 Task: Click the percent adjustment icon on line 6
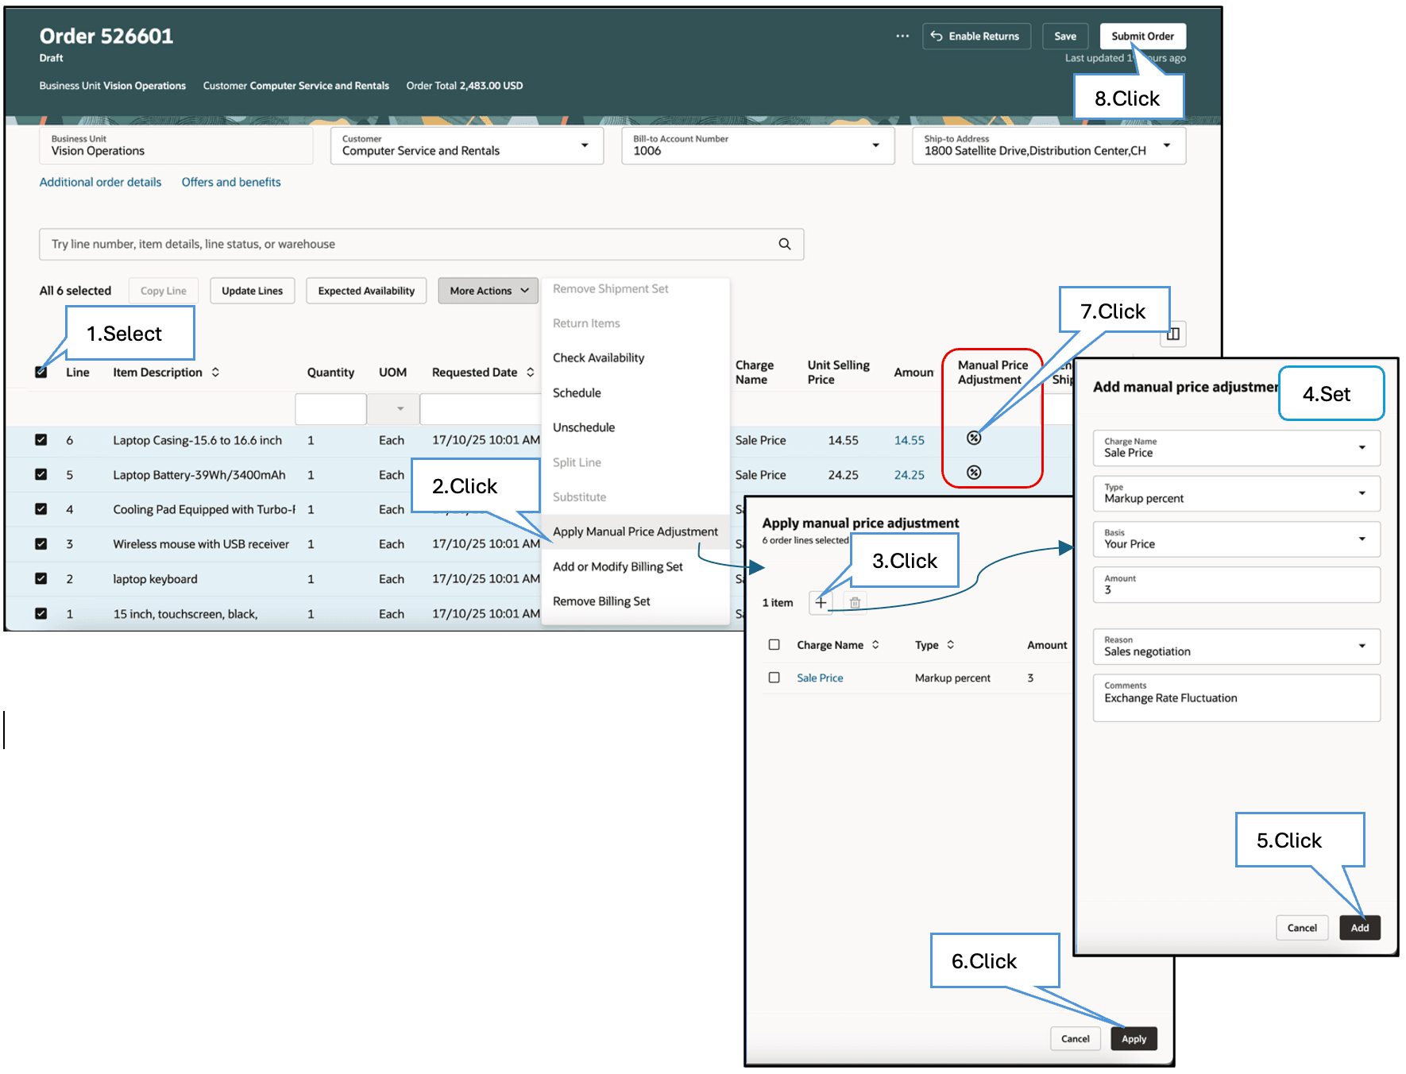(975, 438)
